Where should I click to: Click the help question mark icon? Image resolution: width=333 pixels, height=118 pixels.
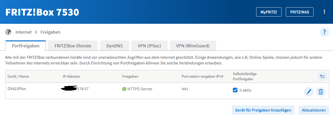pyautogui.click(x=324, y=32)
